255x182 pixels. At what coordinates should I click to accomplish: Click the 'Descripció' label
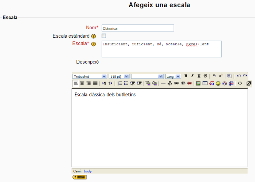coord(87,62)
